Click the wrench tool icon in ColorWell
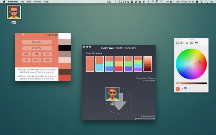The width and height of the screenshot is (216, 135). point(46,35)
